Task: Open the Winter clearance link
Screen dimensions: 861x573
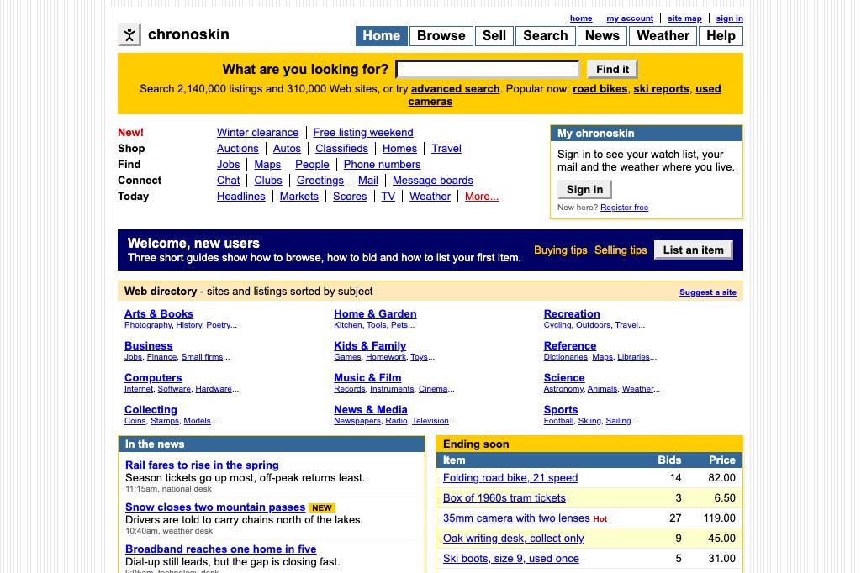Action: coord(257,132)
